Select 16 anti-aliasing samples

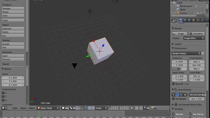click(x=185, y=95)
